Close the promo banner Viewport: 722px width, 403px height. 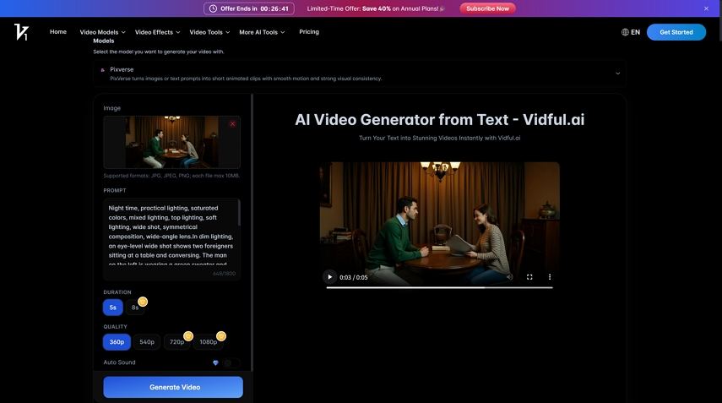tap(706, 8)
